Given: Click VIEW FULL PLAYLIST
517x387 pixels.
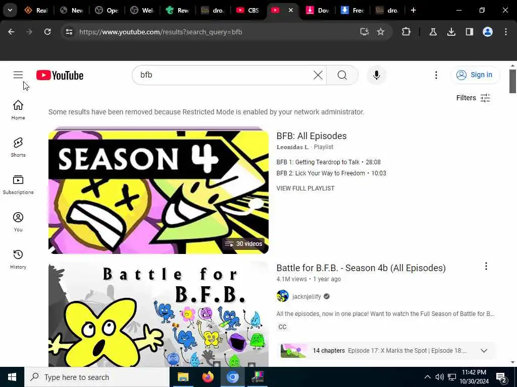Looking at the screenshot, I should point(305,188).
